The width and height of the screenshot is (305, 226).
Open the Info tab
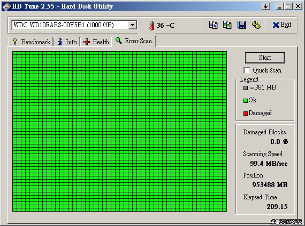coord(67,42)
